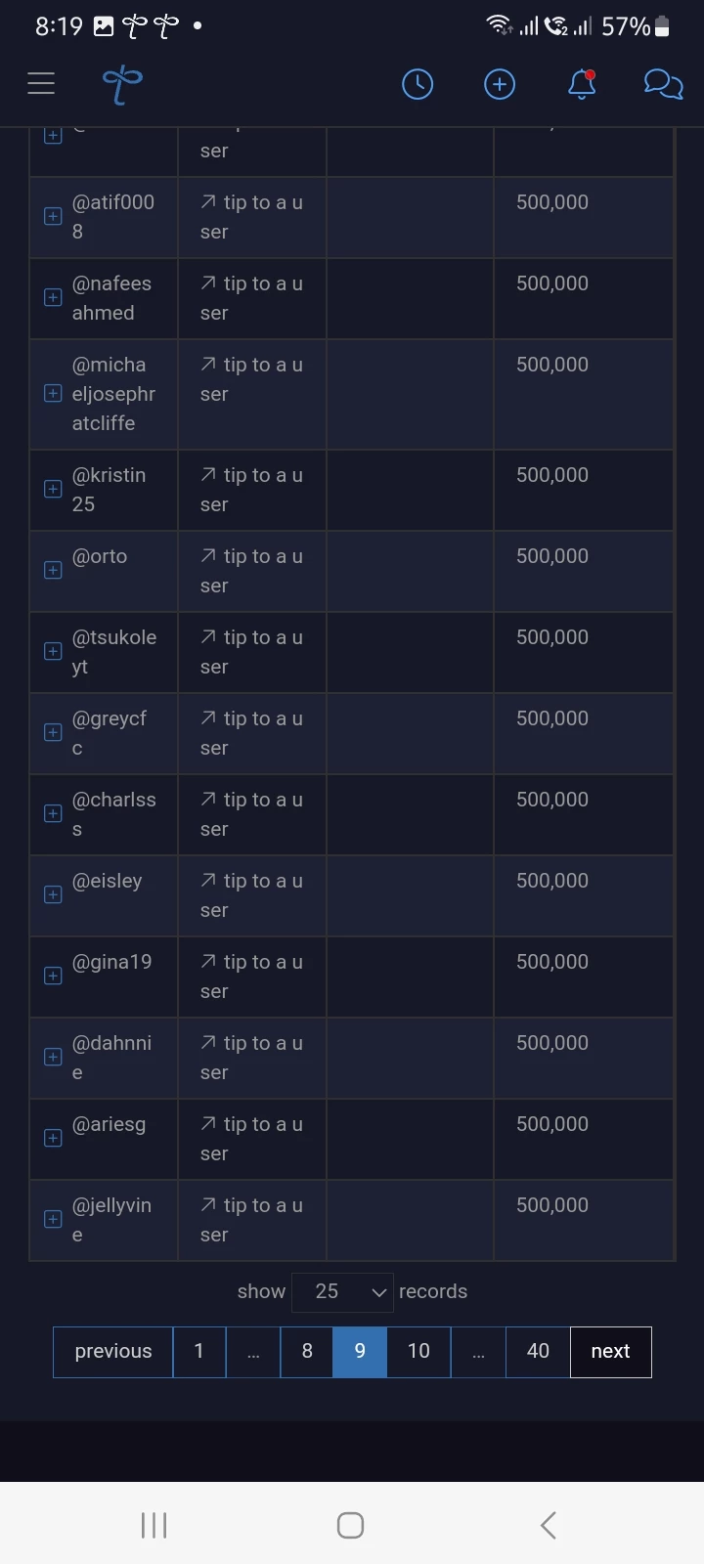The width and height of the screenshot is (704, 1564).
Task: Click the previous page button
Action: point(113,1352)
